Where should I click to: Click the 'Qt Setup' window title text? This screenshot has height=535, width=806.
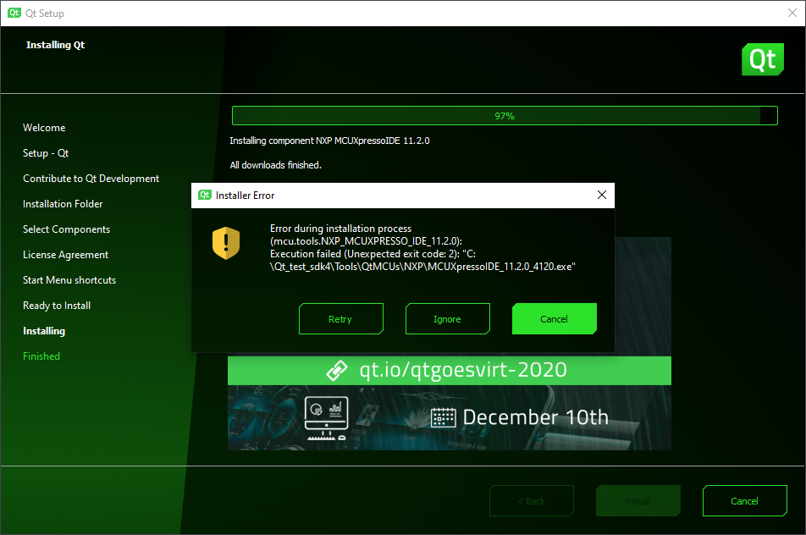[45, 14]
